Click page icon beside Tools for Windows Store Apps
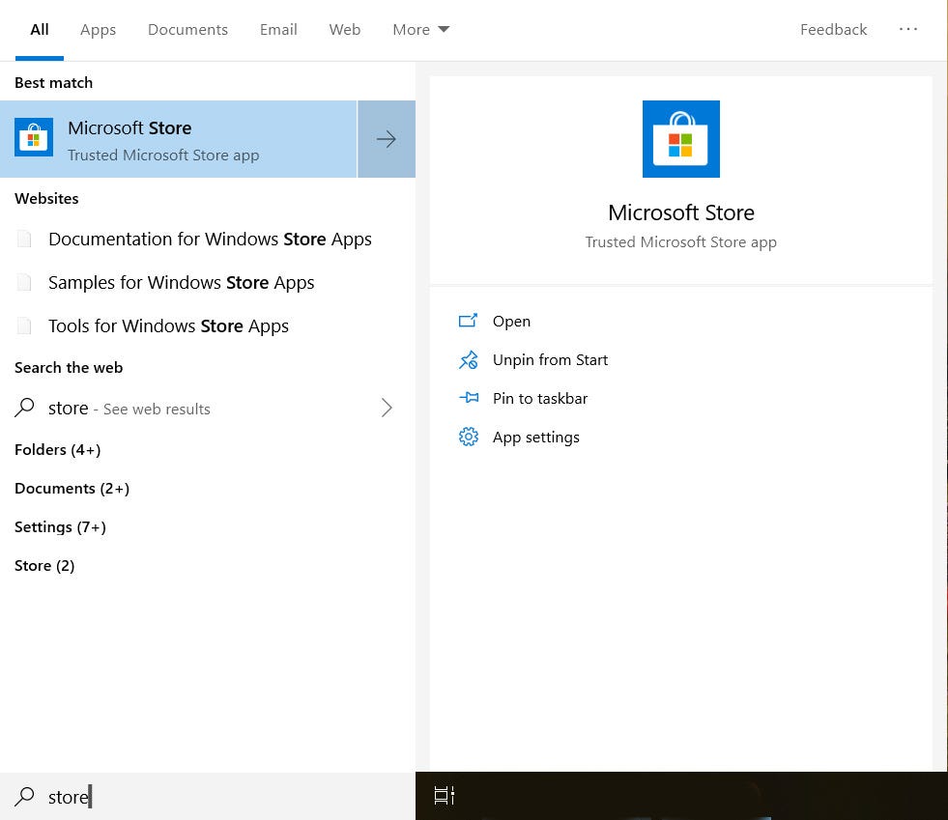948x820 pixels. pos(24,325)
